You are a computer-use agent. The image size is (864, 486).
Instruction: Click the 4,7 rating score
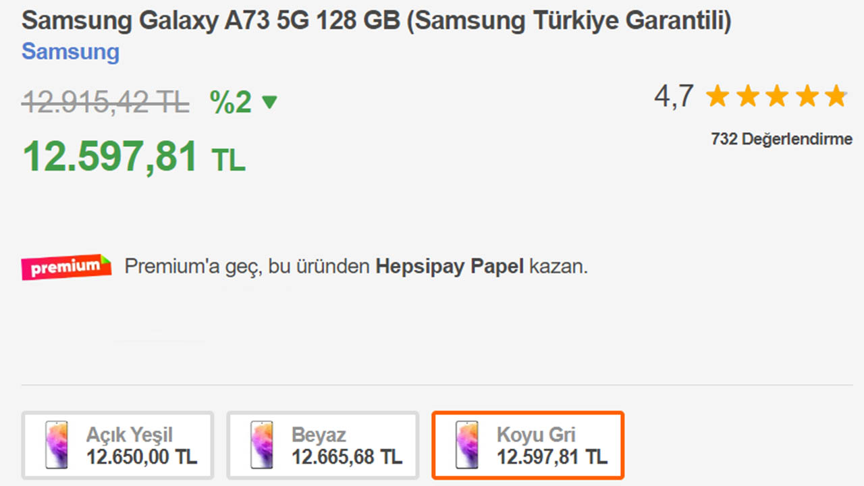673,96
